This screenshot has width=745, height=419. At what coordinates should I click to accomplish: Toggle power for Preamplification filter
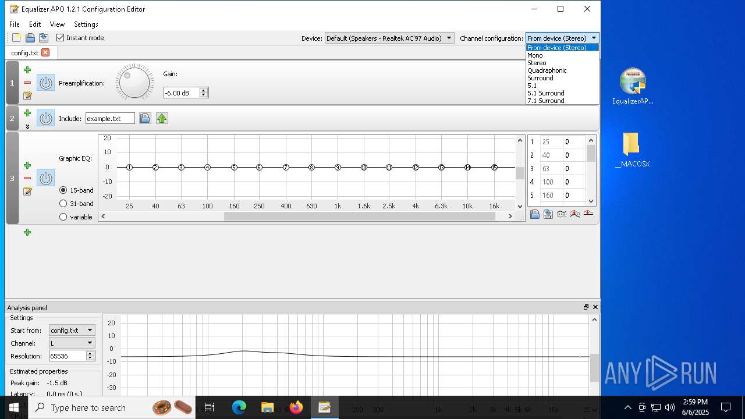pyautogui.click(x=46, y=83)
